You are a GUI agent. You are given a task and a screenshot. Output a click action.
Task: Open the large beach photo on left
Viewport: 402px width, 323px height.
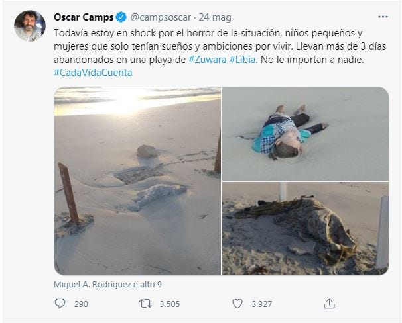(137, 181)
